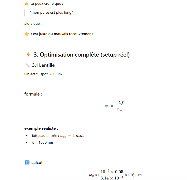The width and height of the screenshot is (187, 180).
Task: Click the bullet point before "λ = 1030 nm"
Action: pyautogui.click(x=27, y=143)
